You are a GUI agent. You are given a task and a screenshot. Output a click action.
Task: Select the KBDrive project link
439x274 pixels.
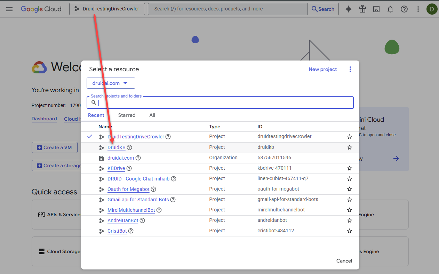click(116, 168)
